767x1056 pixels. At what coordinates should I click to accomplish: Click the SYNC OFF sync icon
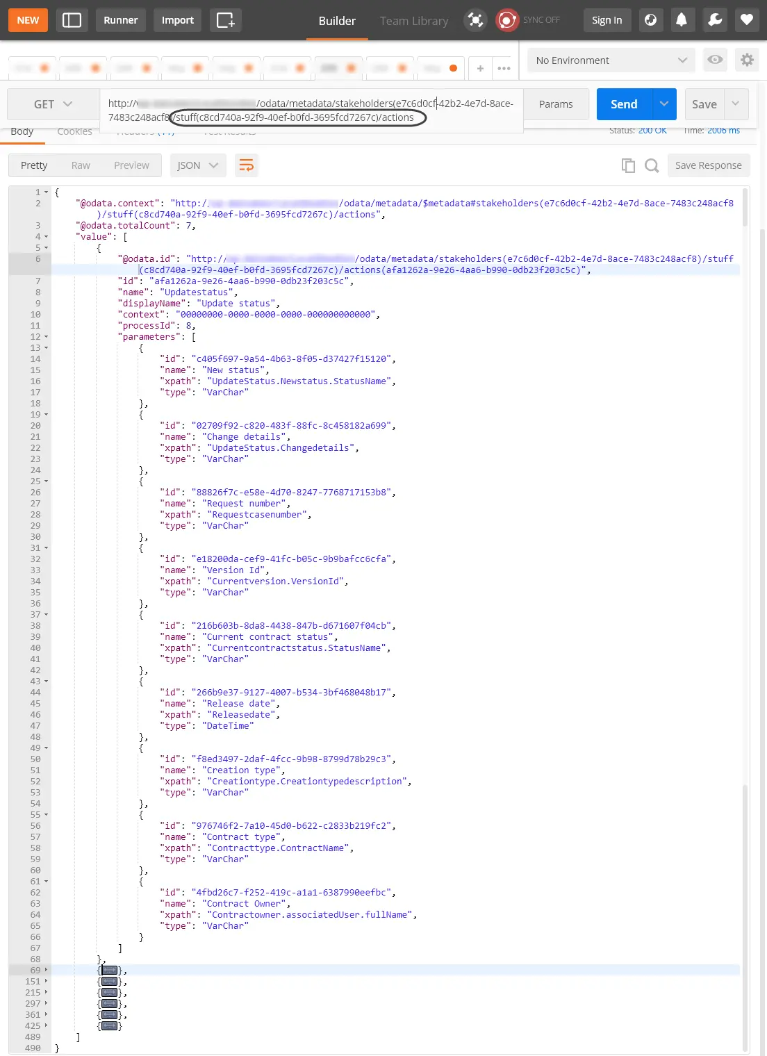[x=507, y=20]
